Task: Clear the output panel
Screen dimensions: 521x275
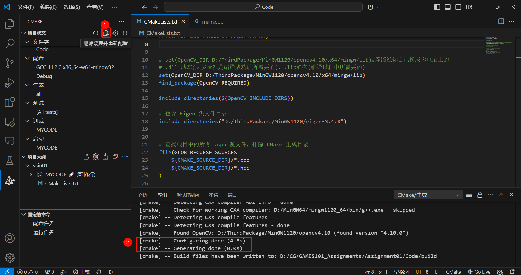Action: coord(469,195)
